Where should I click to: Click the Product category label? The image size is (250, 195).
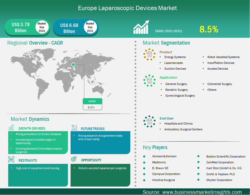[166, 52]
